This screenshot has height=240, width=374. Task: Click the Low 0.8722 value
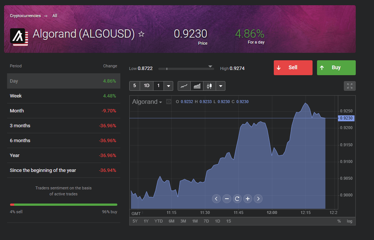click(141, 68)
